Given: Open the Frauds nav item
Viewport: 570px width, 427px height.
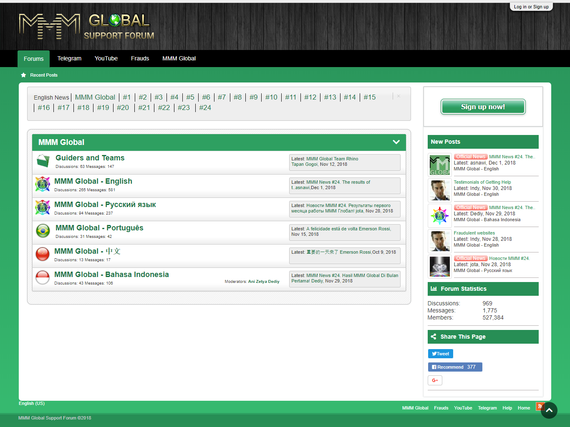Looking at the screenshot, I should point(140,58).
